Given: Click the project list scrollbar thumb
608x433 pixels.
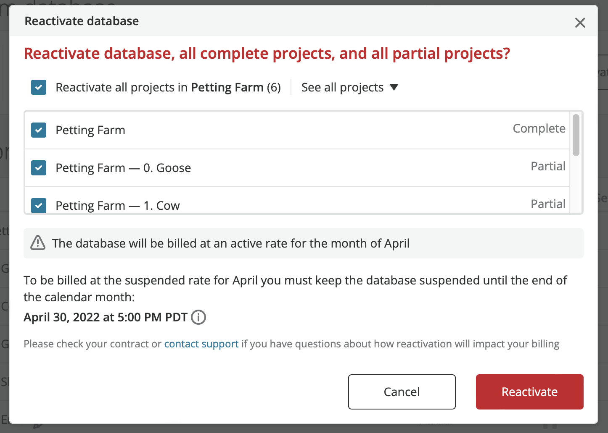Looking at the screenshot, I should pyautogui.click(x=576, y=135).
